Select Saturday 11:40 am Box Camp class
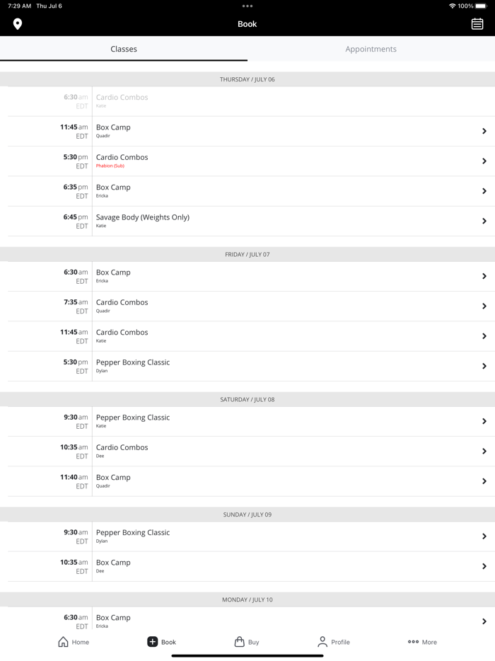Screen dimensions: 495x661 251,481
